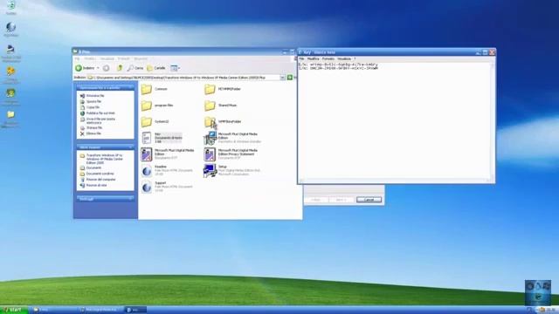The height and width of the screenshot is (314, 559).
Task: Click Cancel in the setup wizard
Action: (369, 200)
